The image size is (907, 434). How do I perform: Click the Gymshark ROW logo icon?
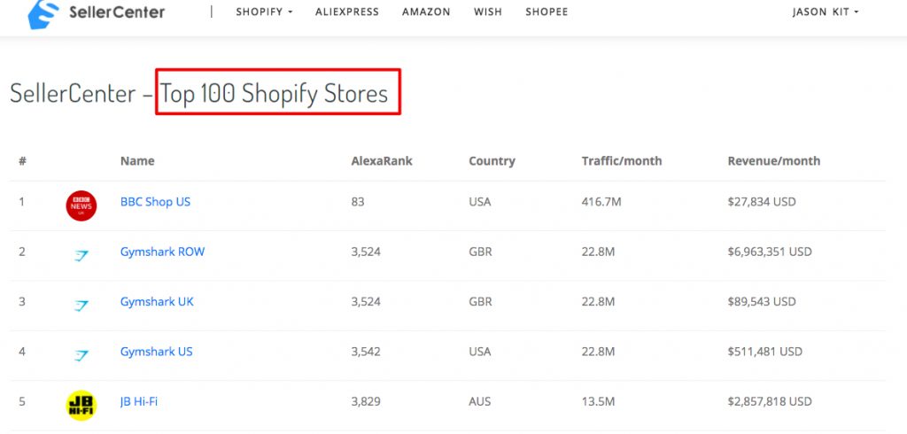pos(81,255)
